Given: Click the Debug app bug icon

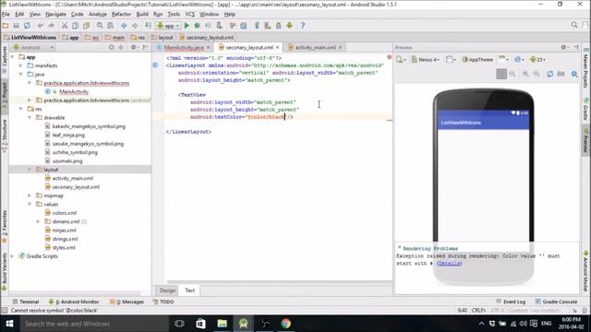Looking at the screenshot, I should (x=197, y=26).
